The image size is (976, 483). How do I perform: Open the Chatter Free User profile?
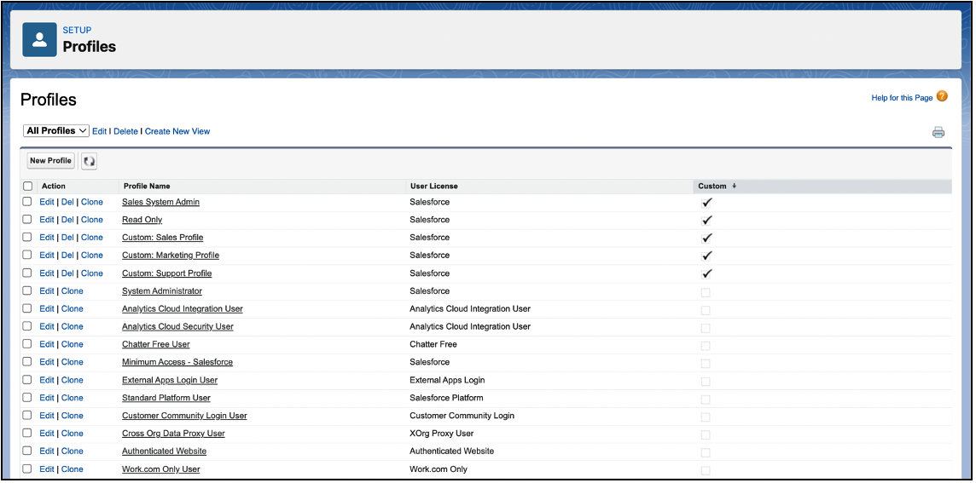click(x=156, y=344)
